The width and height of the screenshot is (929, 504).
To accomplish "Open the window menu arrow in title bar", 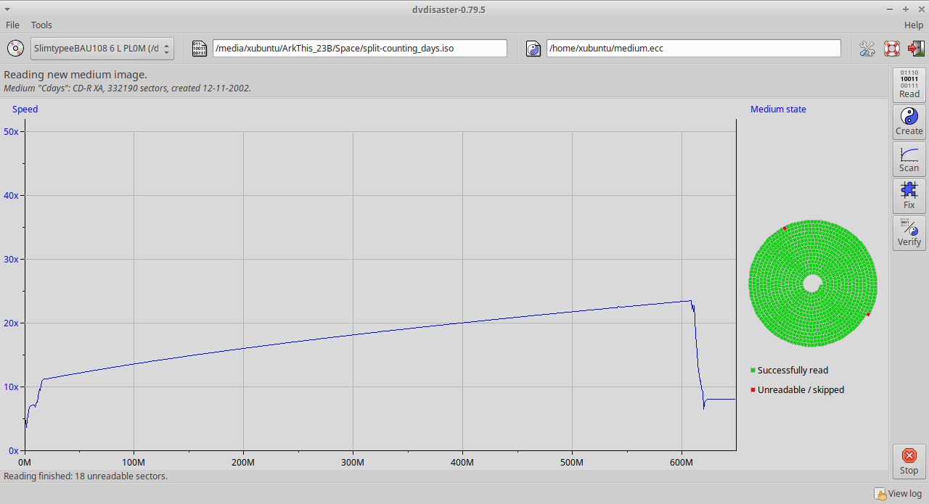I will click(x=7, y=9).
